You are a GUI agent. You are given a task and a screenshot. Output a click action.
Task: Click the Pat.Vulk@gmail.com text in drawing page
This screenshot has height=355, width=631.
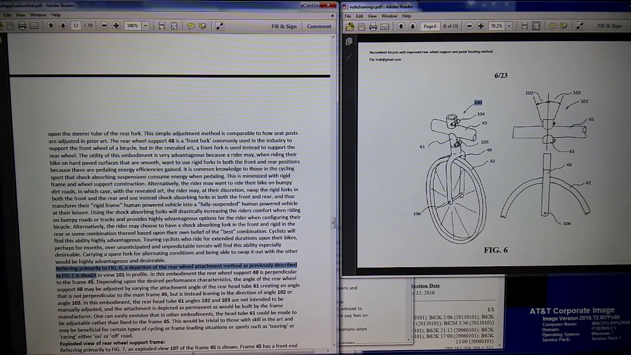point(385,60)
